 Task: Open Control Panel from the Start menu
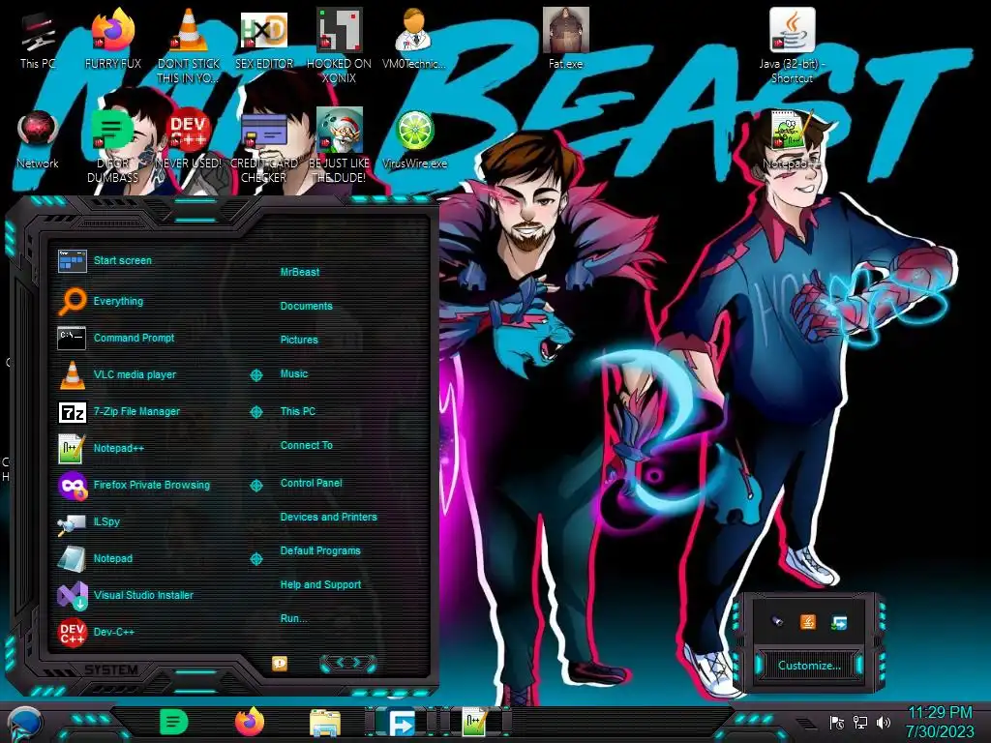click(x=311, y=484)
